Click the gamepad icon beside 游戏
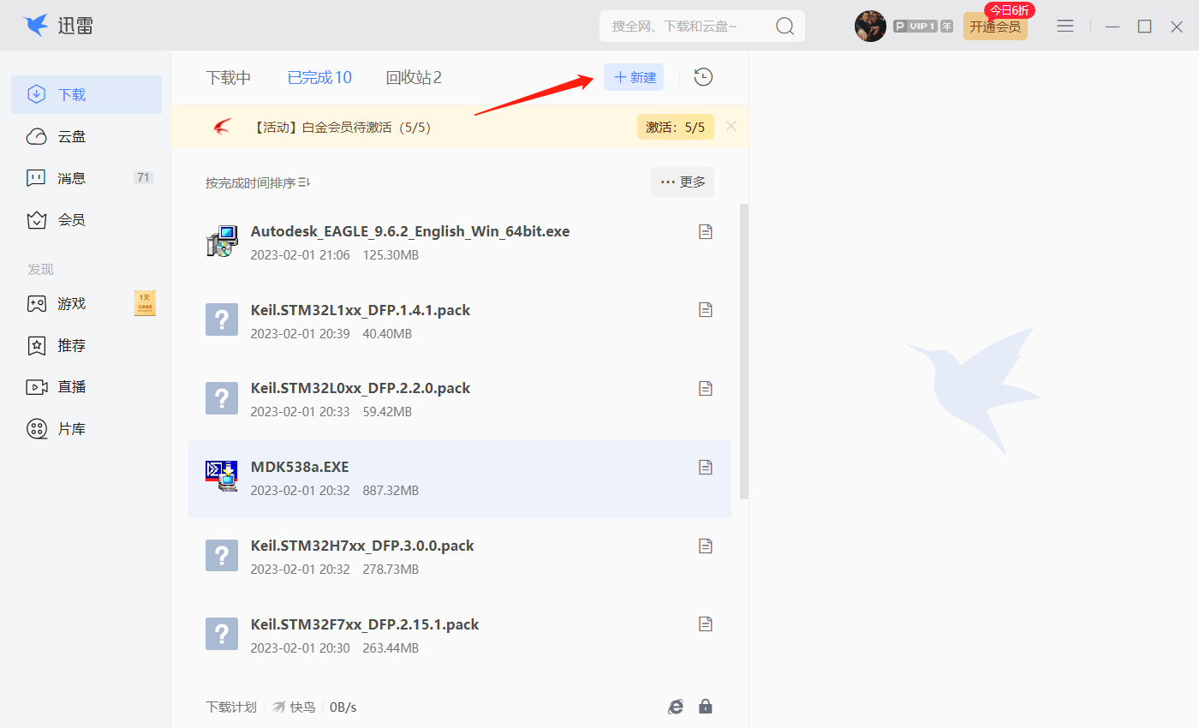Screen dimensions: 1199x728 pyautogui.click(x=36, y=303)
